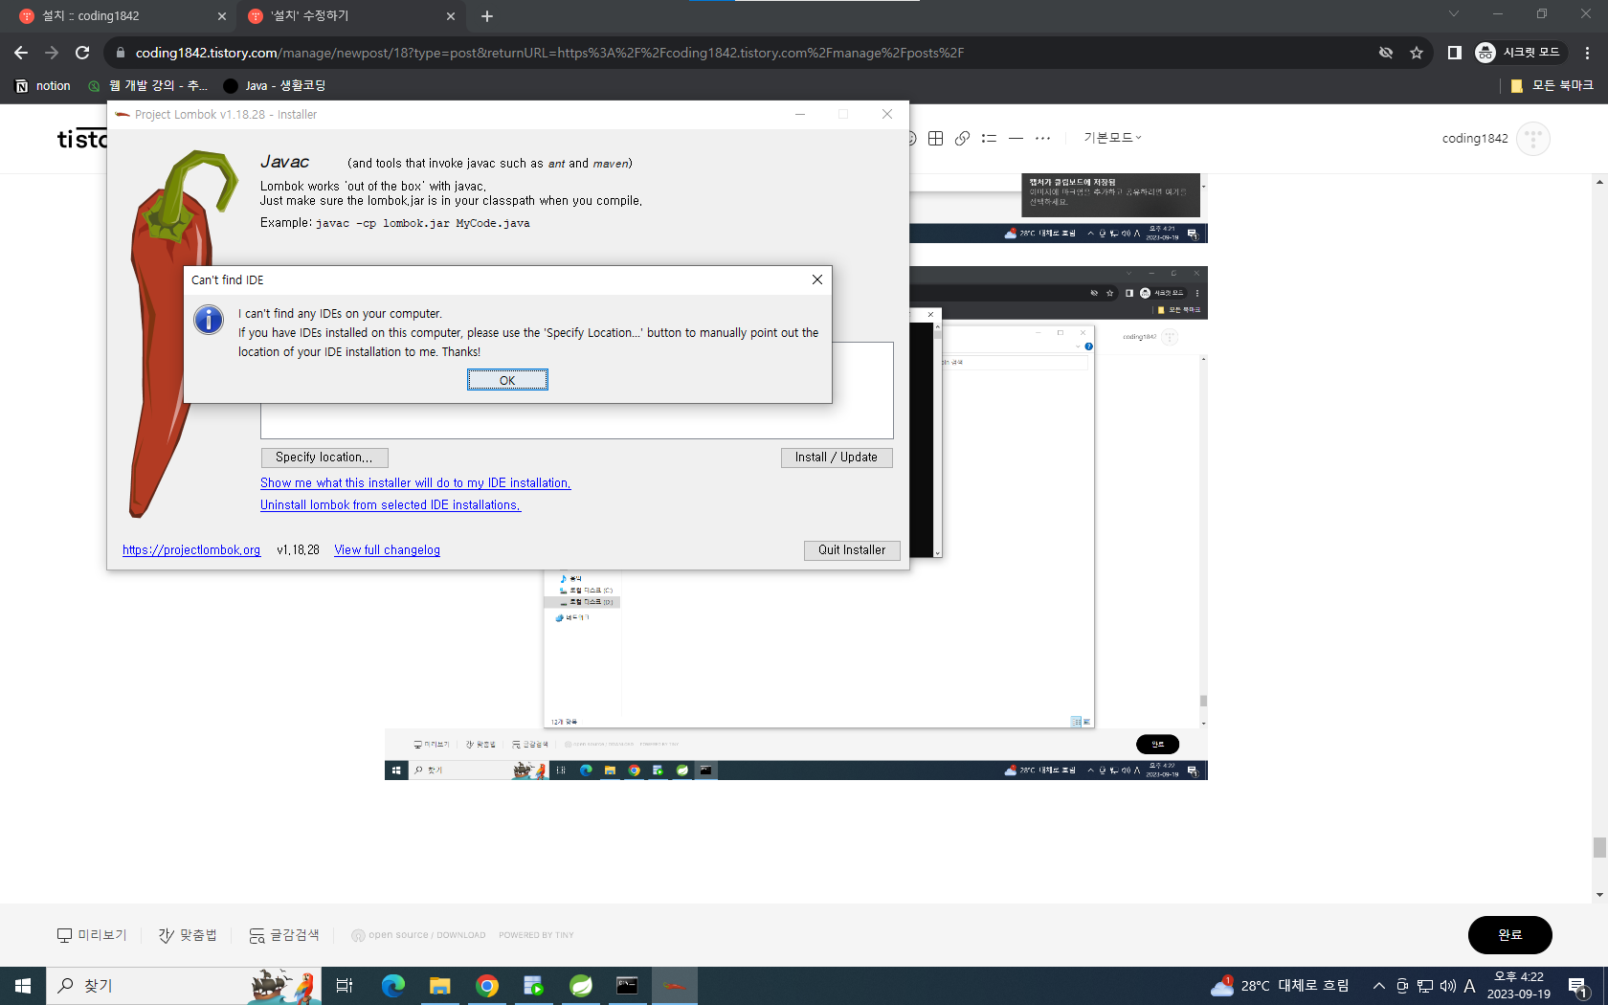
Task: Open the View full changelog link
Action: click(387, 550)
